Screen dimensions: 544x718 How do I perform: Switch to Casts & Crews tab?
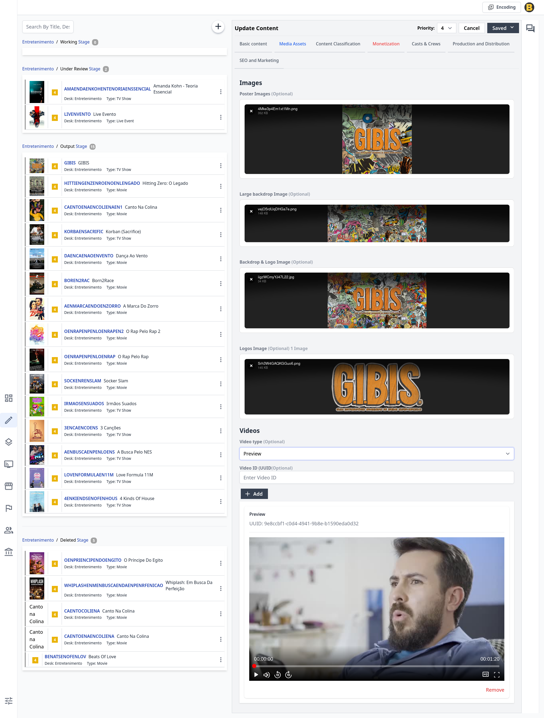coord(426,44)
